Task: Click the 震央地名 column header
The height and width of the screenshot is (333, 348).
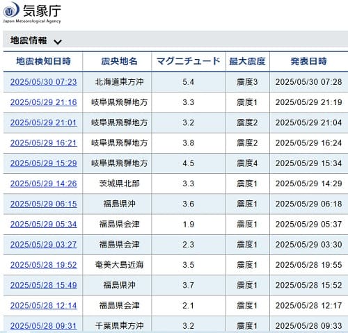Action: [x=119, y=61]
